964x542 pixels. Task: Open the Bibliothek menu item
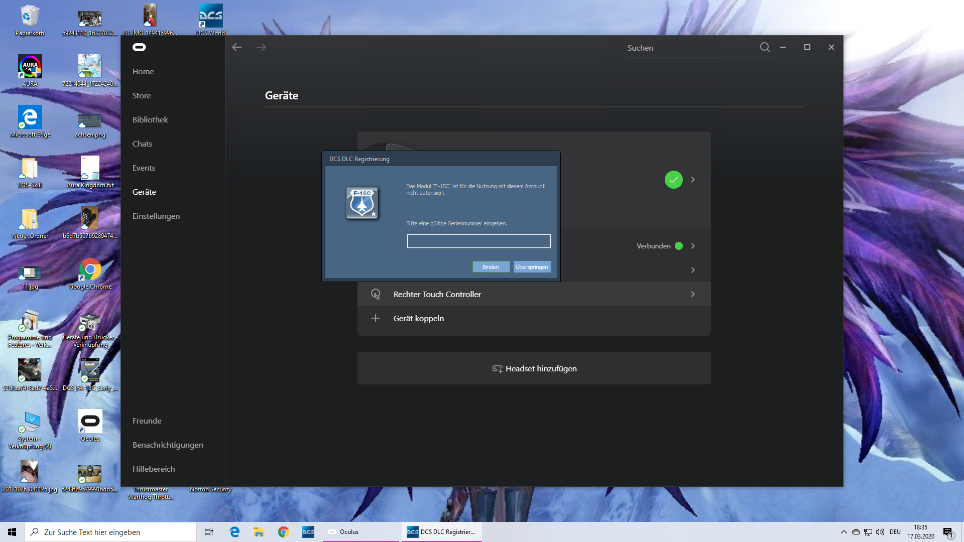click(x=150, y=119)
